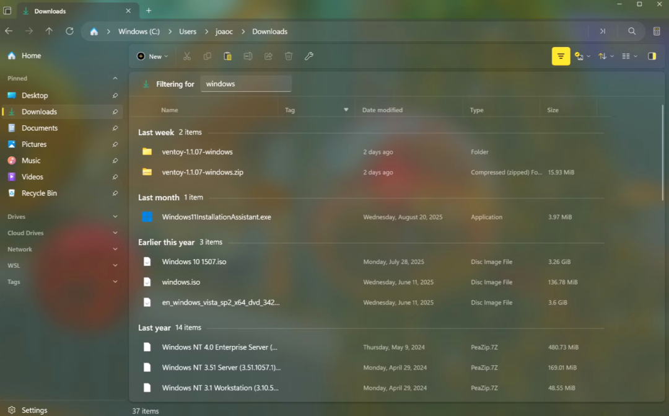Click the Rename icon in toolbar

[x=248, y=56]
